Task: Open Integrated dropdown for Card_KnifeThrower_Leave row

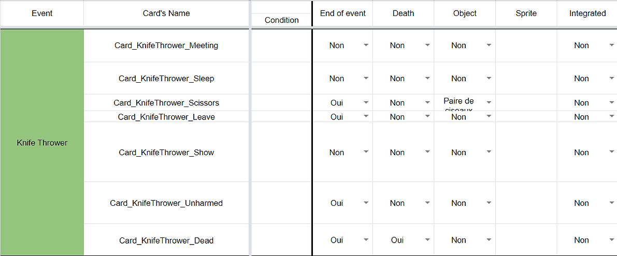Action: click(x=611, y=116)
